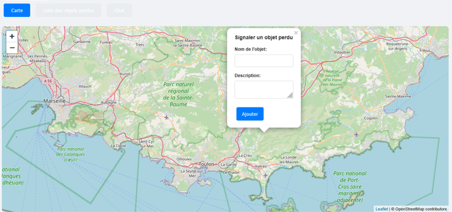Click the Saint-Maximin-la-Sainte-Baume label

click(x=187, y=43)
